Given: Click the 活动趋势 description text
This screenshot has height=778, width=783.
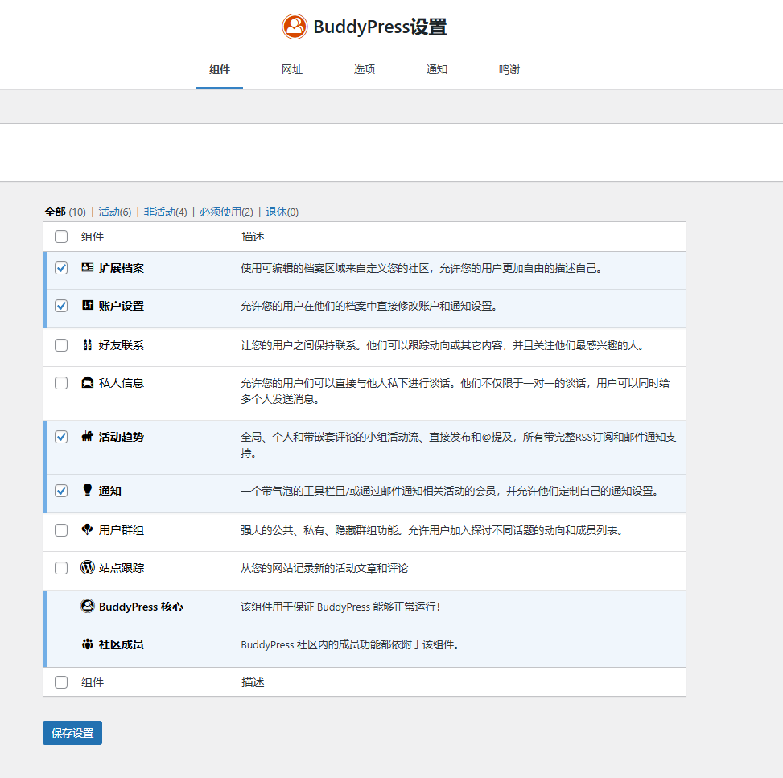Looking at the screenshot, I should pyautogui.click(x=459, y=445).
